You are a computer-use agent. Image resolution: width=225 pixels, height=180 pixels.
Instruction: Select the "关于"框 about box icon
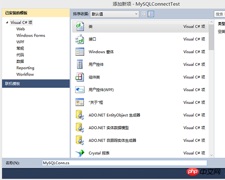[80, 102]
